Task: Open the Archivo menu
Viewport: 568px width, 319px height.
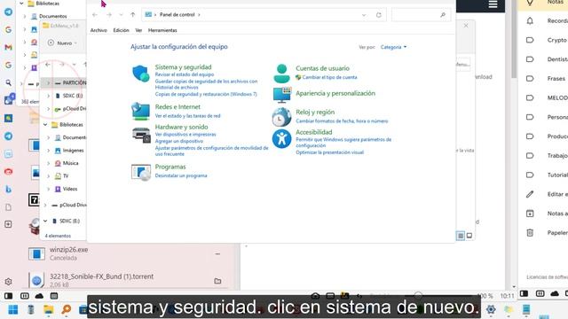Action: pos(99,30)
